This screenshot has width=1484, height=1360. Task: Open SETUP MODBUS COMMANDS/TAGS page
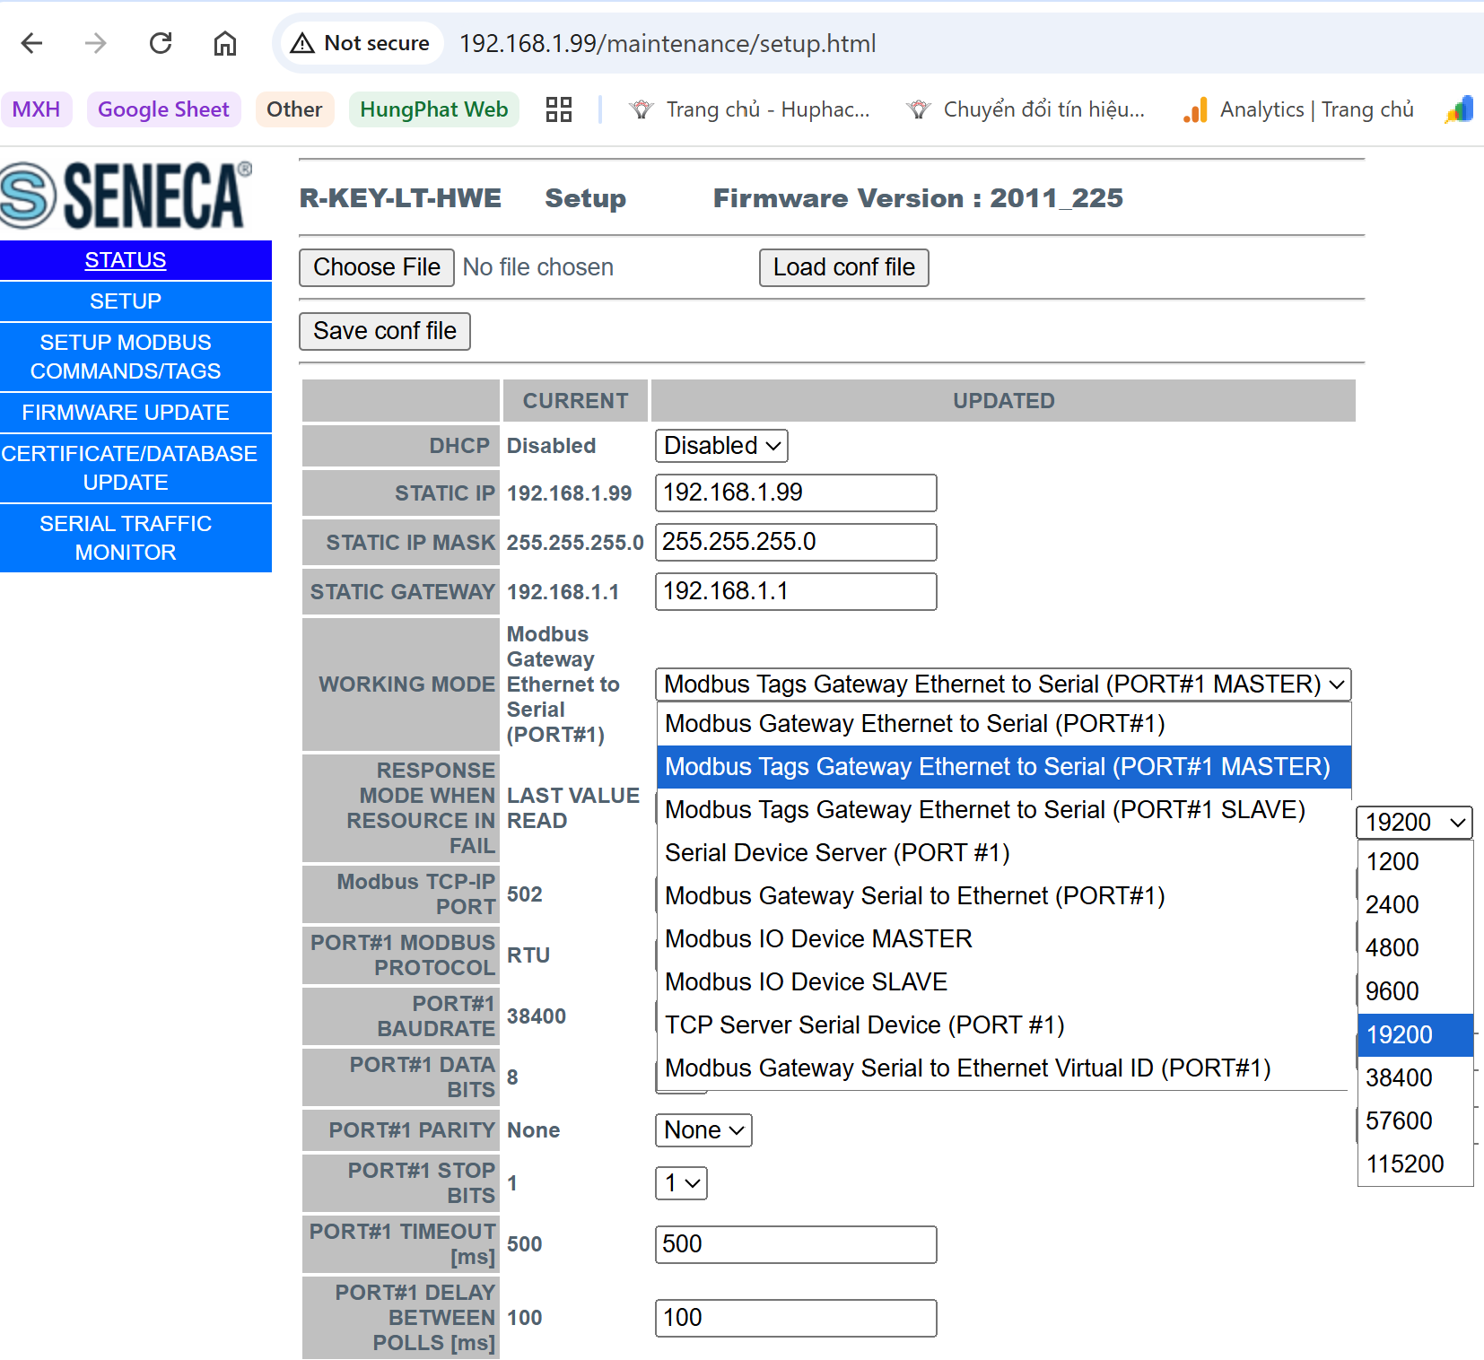(x=126, y=357)
